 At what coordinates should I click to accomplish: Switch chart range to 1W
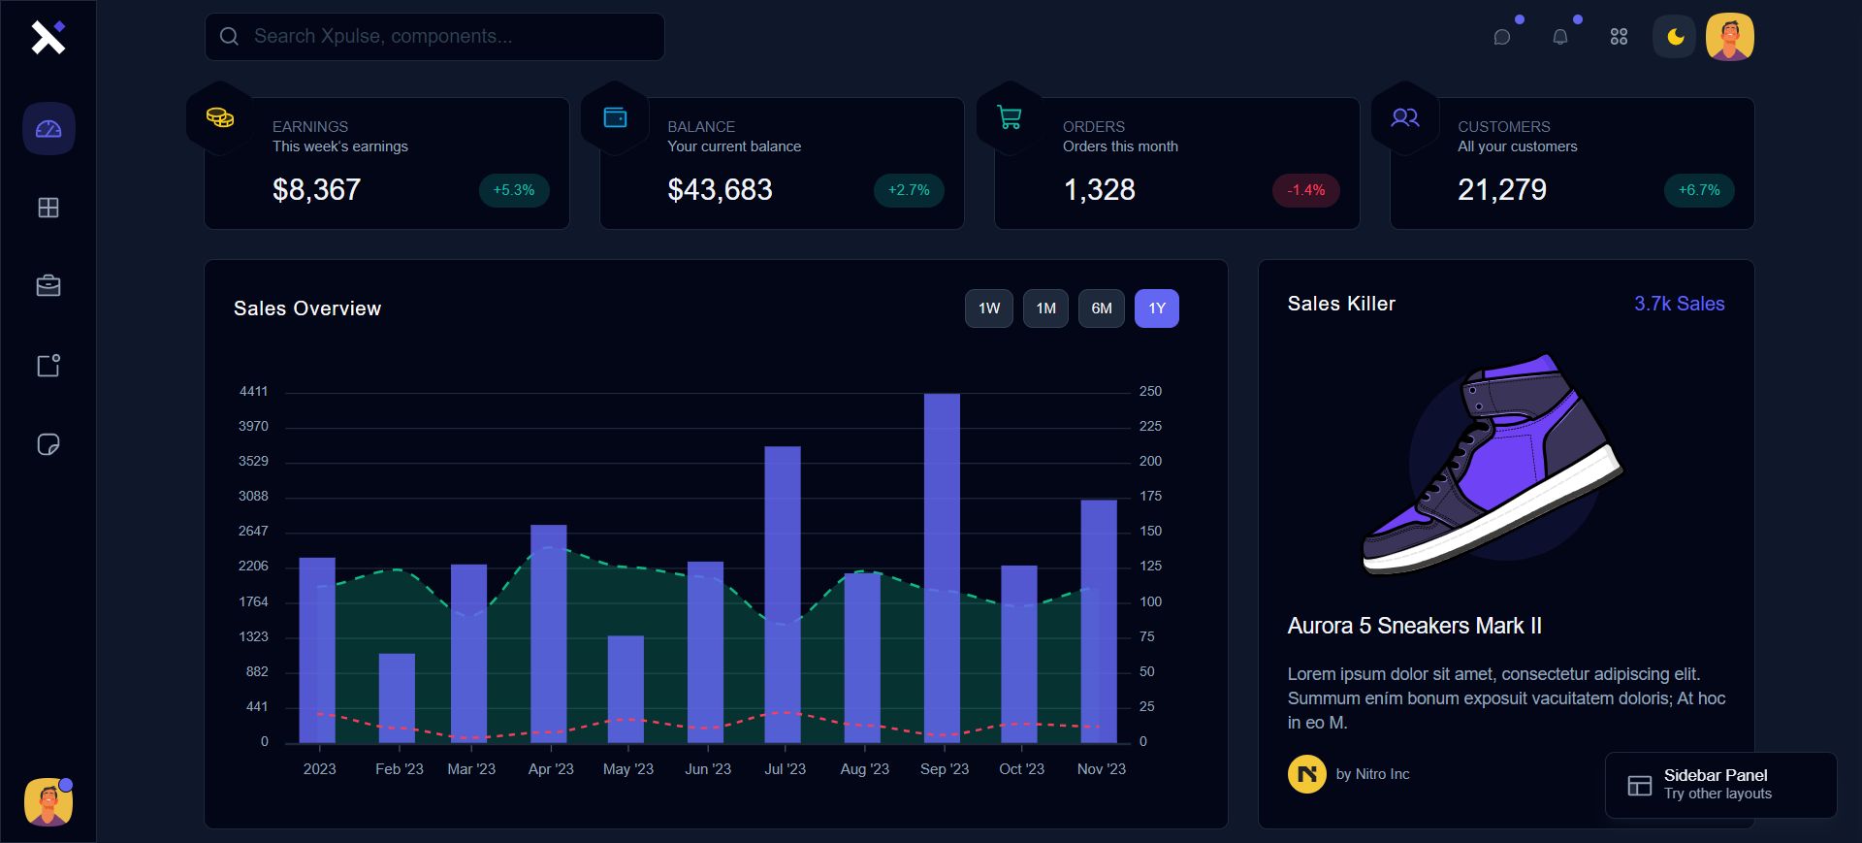click(989, 308)
